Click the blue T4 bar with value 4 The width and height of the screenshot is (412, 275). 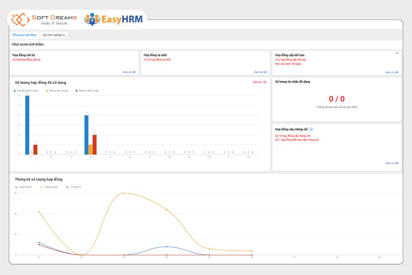click(87, 135)
